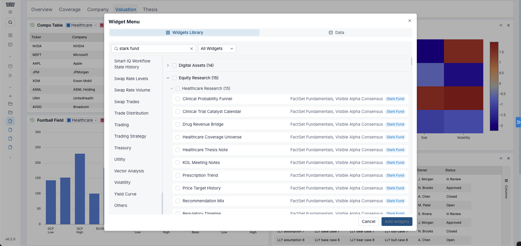This screenshot has width=521, height=246.
Task: Open the Healthcare dropdown on Football Field
Action: [82, 120]
